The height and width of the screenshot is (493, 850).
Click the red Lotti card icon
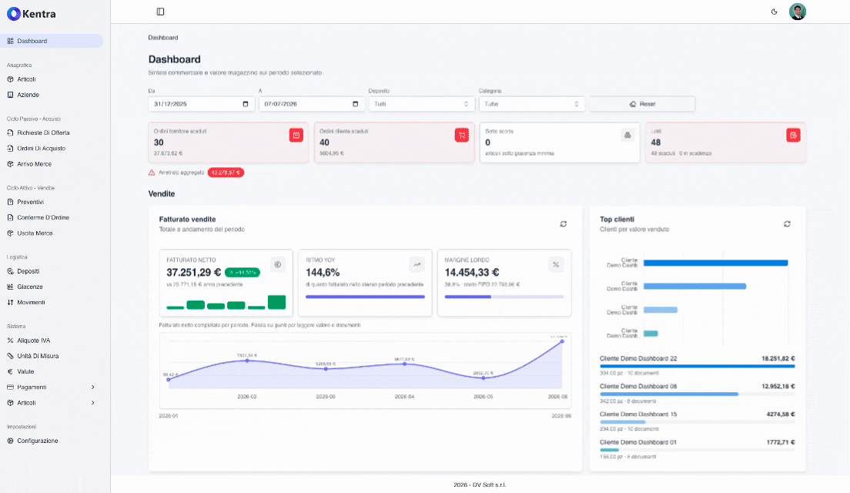click(x=793, y=135)
